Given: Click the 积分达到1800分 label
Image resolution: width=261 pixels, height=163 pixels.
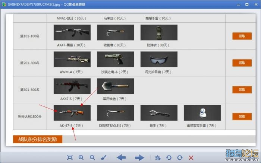Looking at the screenshot, I should (x=30, y=116).
